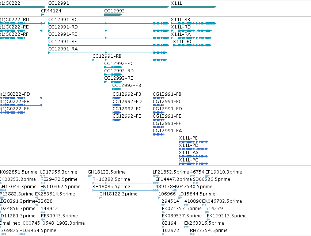Open the EK071357.5prime EST label
Image resolution: width=311 pixels, height=236 pixels.
[182, 209]
